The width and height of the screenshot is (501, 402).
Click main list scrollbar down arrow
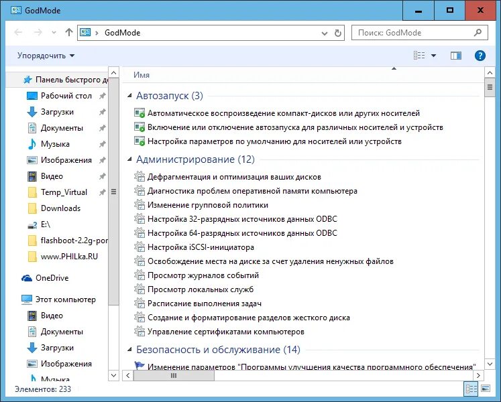(x=490, y=364)
